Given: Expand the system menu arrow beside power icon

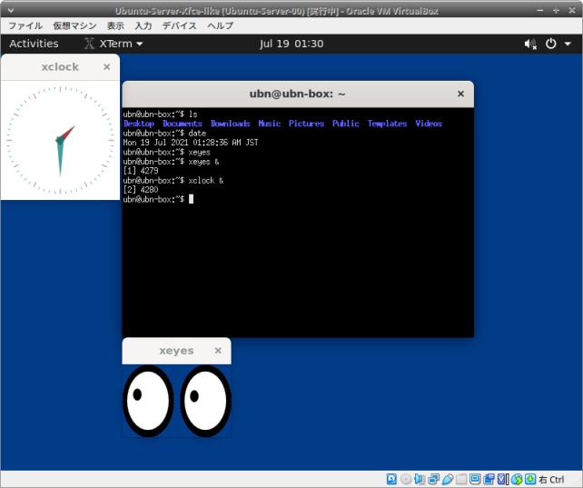Looking at the screenshot, I should coord(568,44).
